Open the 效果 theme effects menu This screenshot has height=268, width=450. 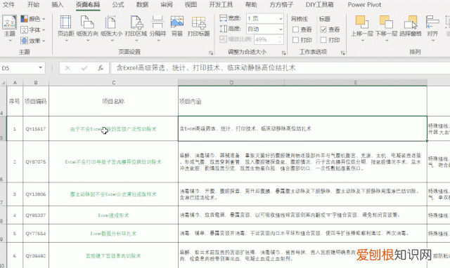33,41
